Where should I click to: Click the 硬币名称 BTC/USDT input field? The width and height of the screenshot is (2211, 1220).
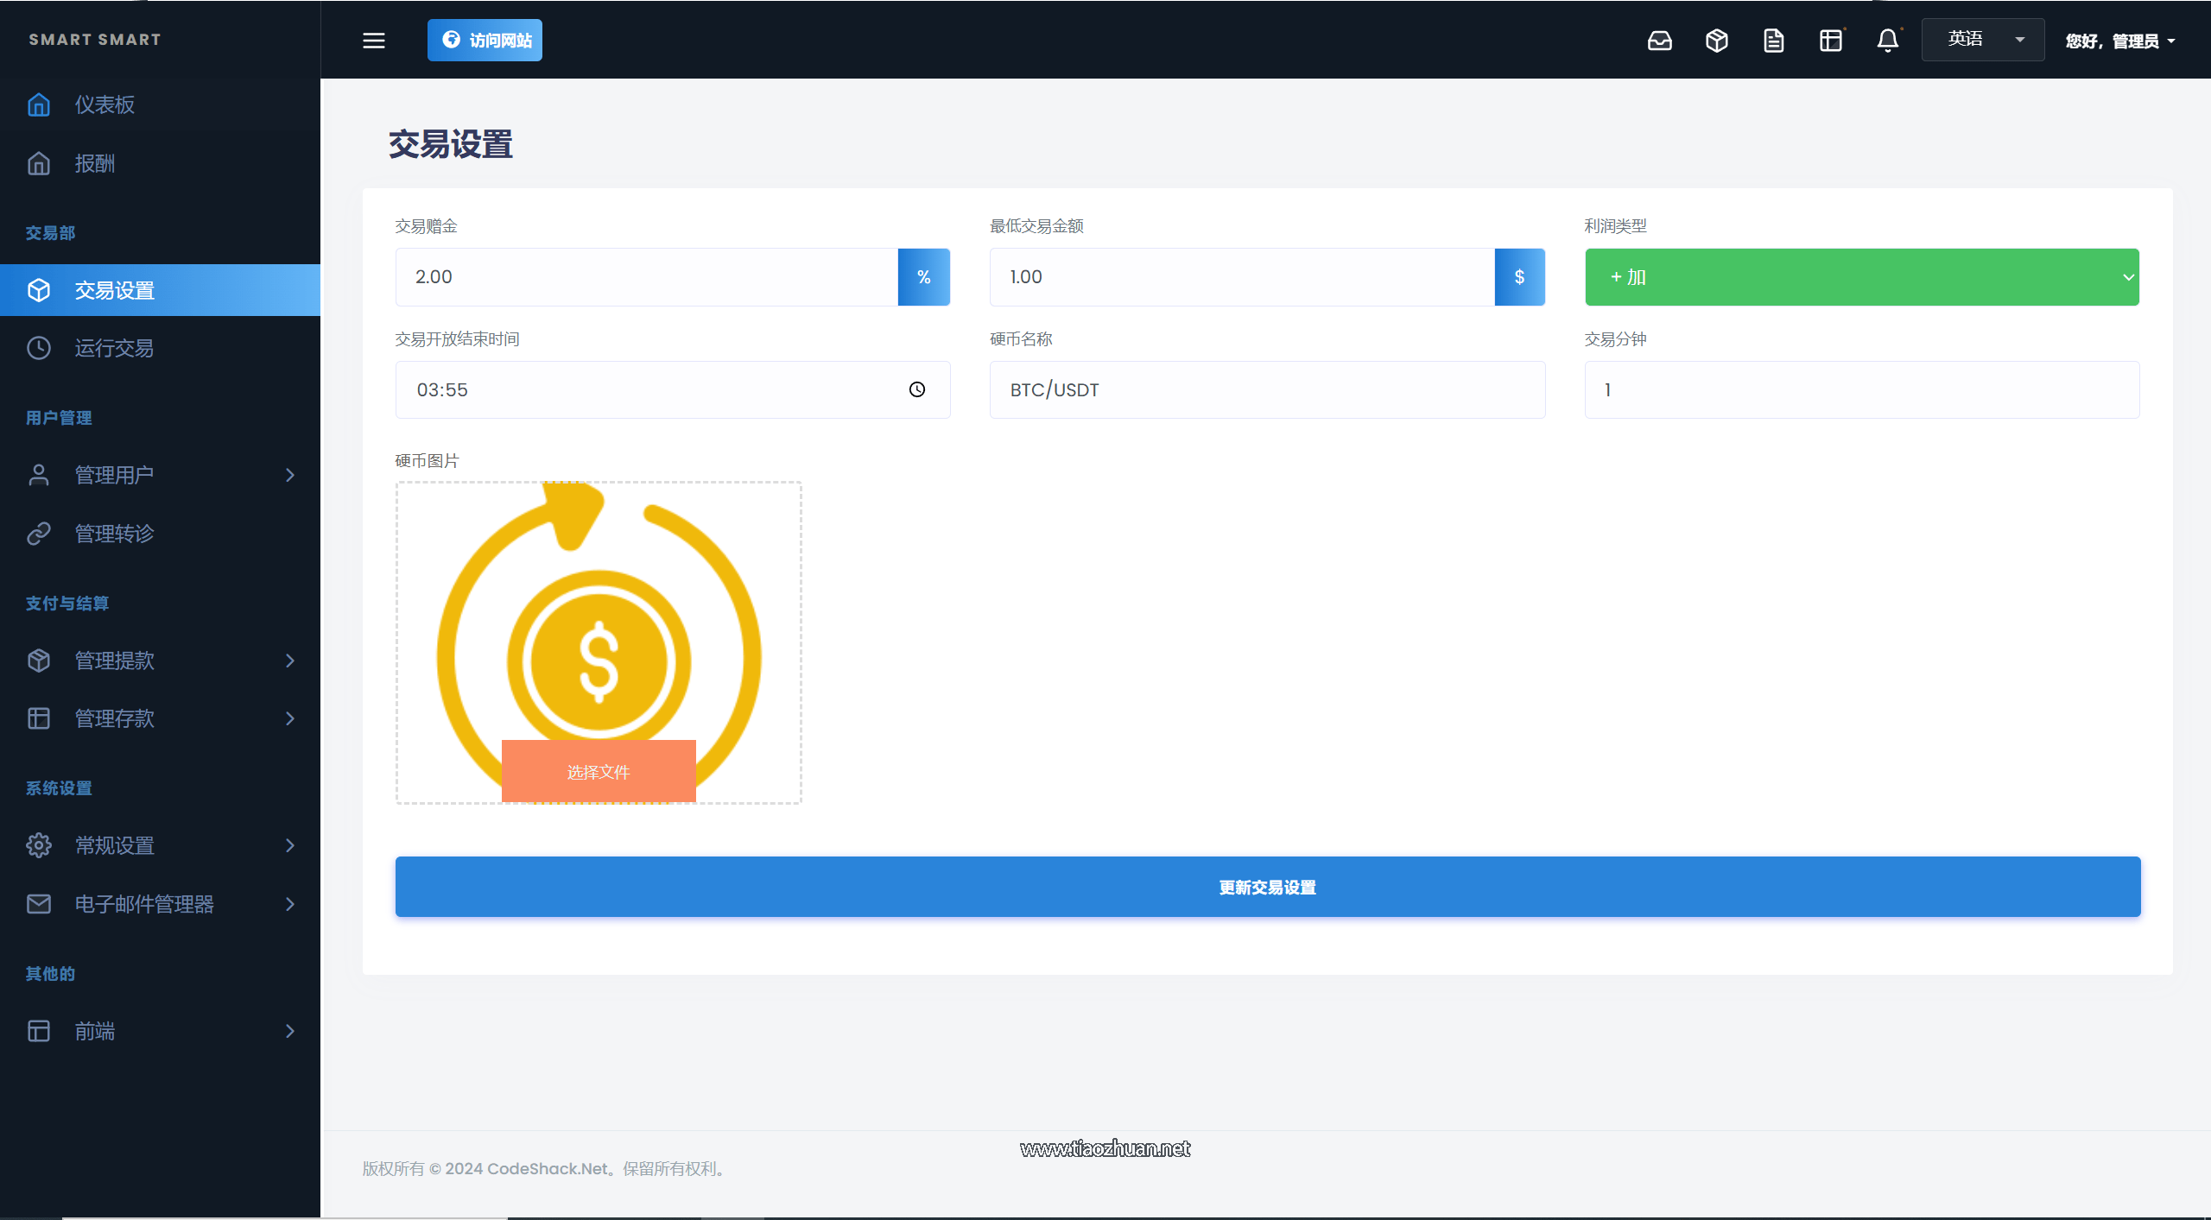pyautogui.click(x=1266, y=389)
